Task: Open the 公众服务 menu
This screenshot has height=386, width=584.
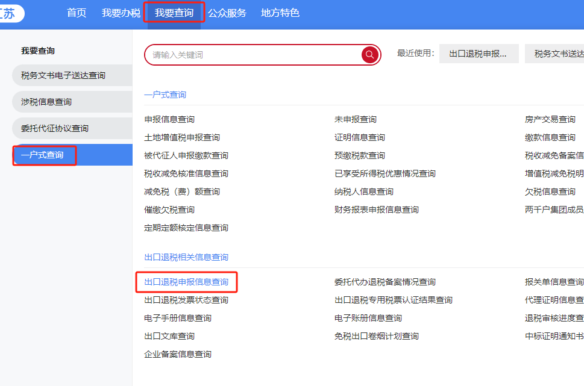Action: [x=227, y=13]
